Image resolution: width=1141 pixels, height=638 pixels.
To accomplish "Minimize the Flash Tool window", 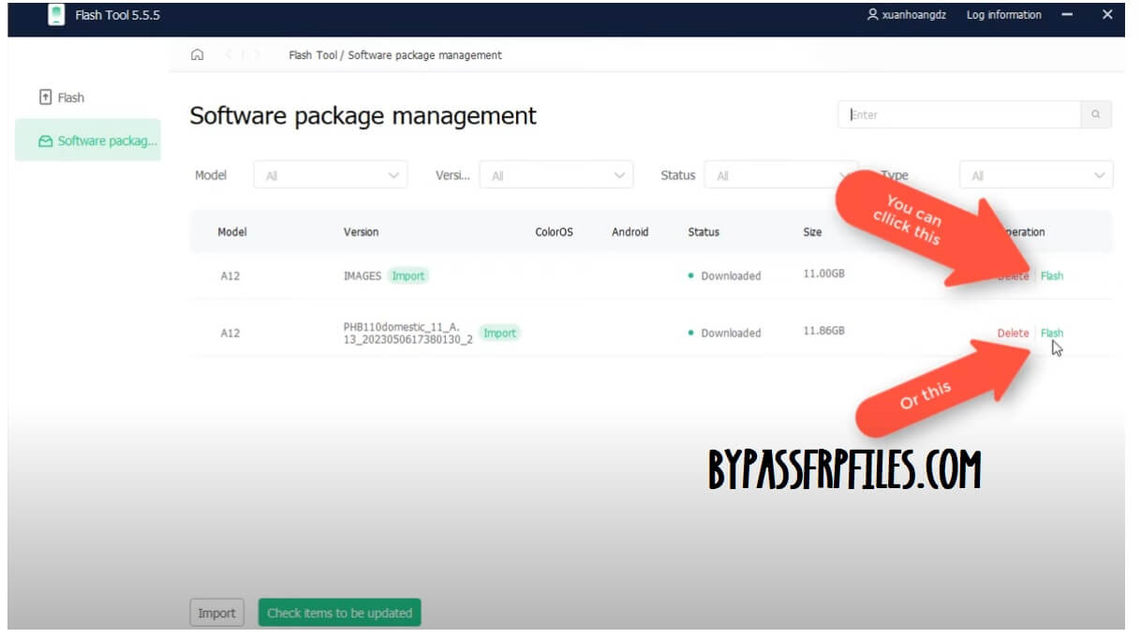I will 1067,15.
